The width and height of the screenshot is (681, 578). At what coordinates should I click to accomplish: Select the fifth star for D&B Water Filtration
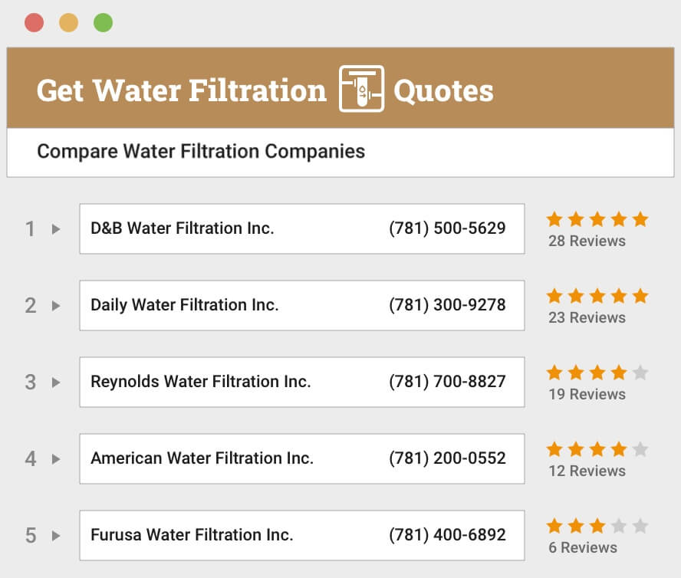click(639, 219)
